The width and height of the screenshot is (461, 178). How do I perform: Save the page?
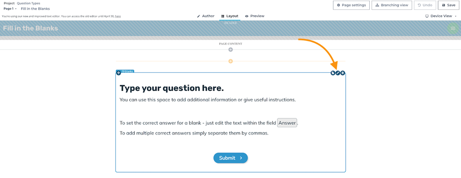tap(449, 5)
